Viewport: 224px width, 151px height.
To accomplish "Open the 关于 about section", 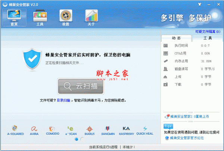I will click(x=91, y=17).
